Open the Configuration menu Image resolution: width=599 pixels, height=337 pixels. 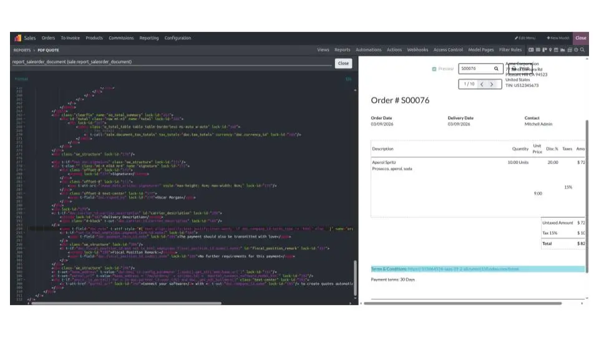178,38
